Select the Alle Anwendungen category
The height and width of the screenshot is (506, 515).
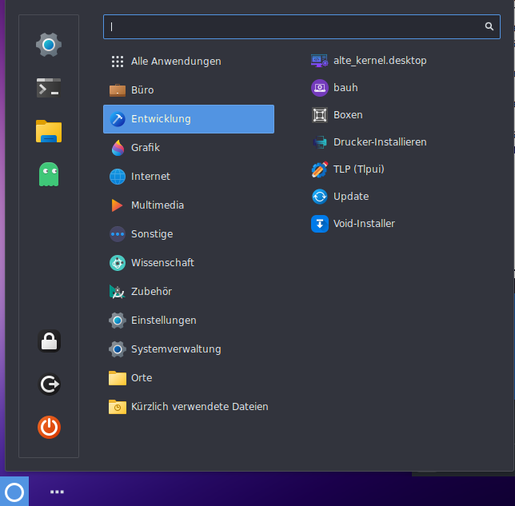[x=175, y=62]
